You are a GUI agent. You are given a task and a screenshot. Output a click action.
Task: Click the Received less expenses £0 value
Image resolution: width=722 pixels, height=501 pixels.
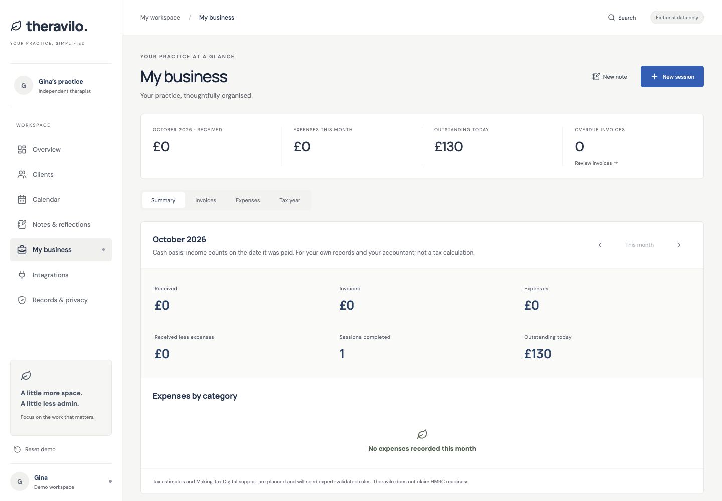click(x=162, y=354)
